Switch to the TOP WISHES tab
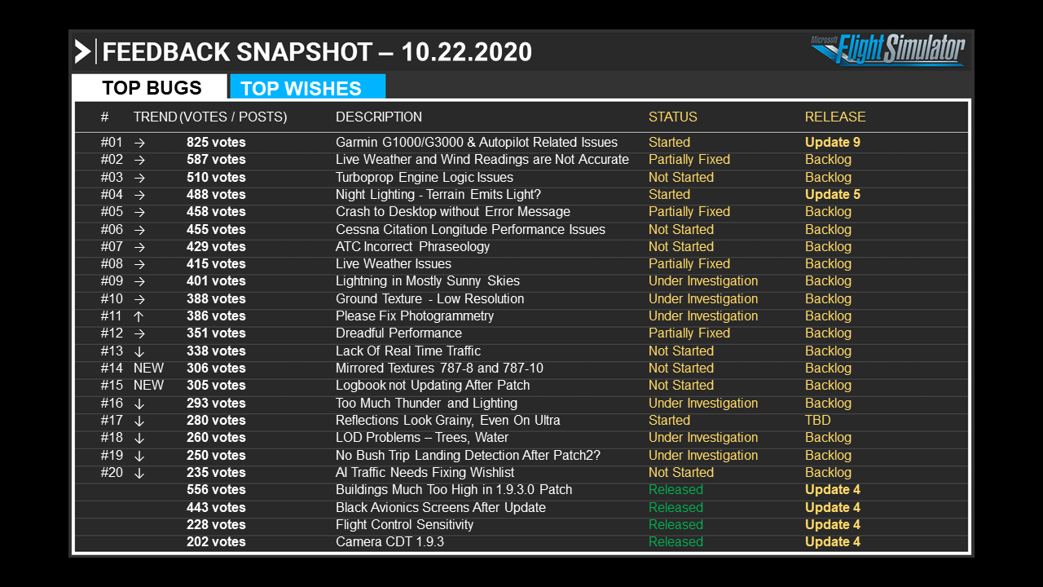1043x587 pixels. tap(307, 87)
